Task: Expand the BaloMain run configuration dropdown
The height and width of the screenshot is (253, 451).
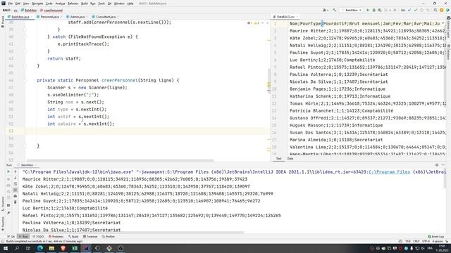Action: tap(351, 10)
